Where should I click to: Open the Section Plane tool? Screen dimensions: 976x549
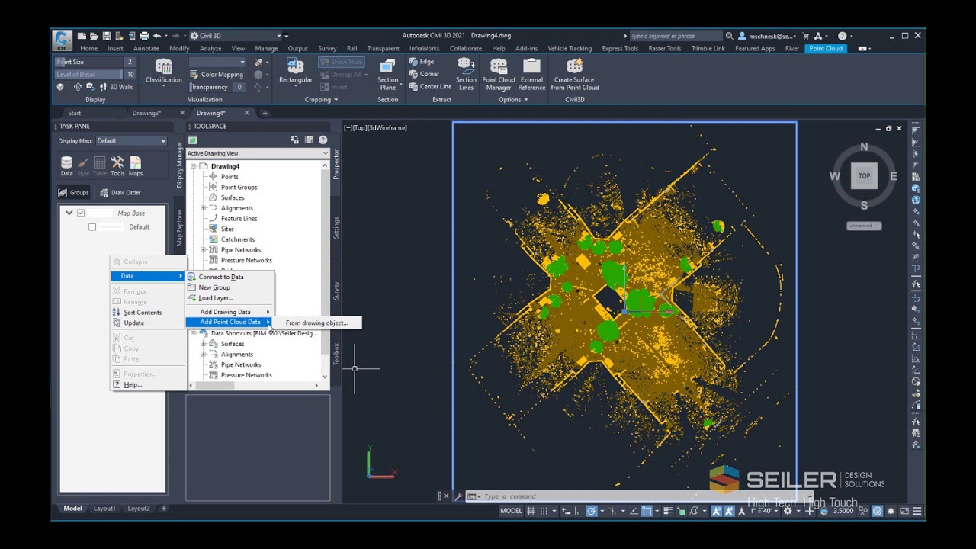387,75
